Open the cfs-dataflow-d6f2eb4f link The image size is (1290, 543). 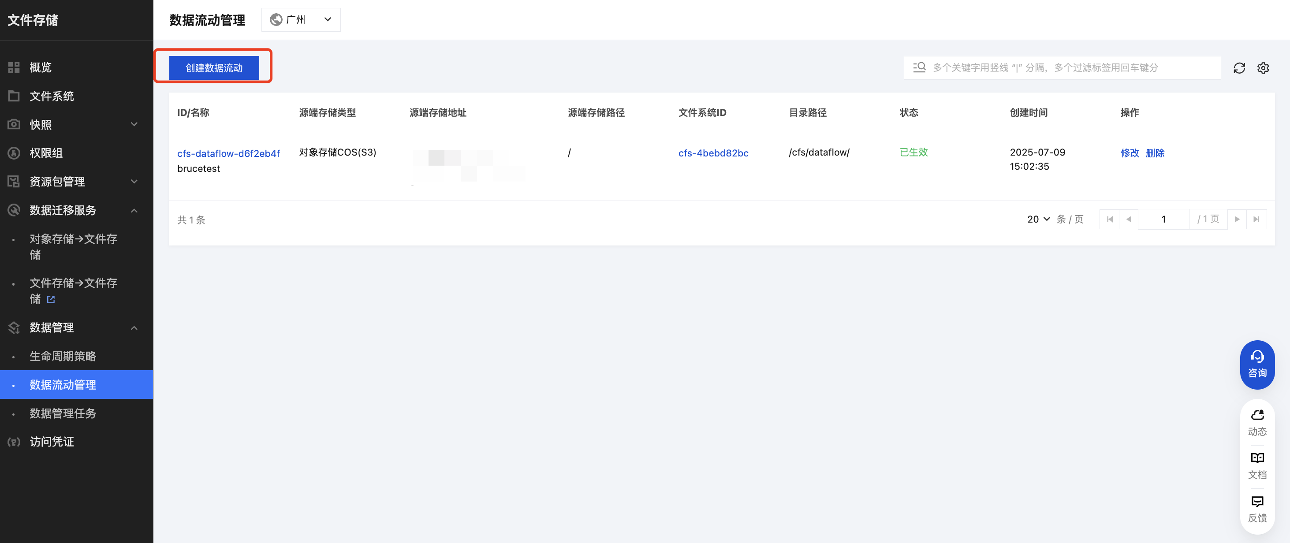228,153
